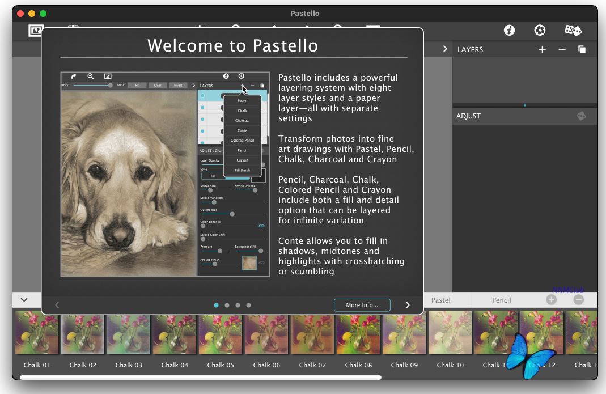The width and height of the screenshot is (606, 394).
Task: Click the More Info... button
Action: [x=362, y=305]
